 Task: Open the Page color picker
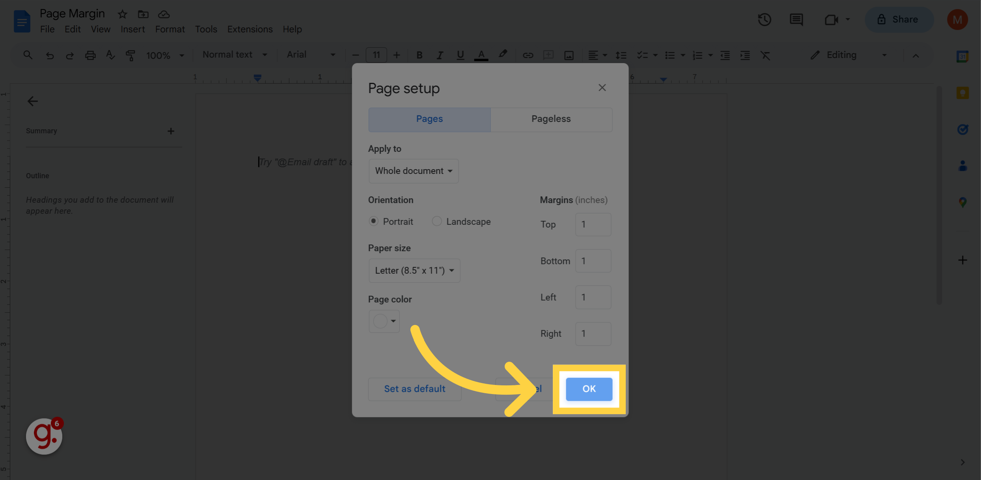tap(384, 321)
